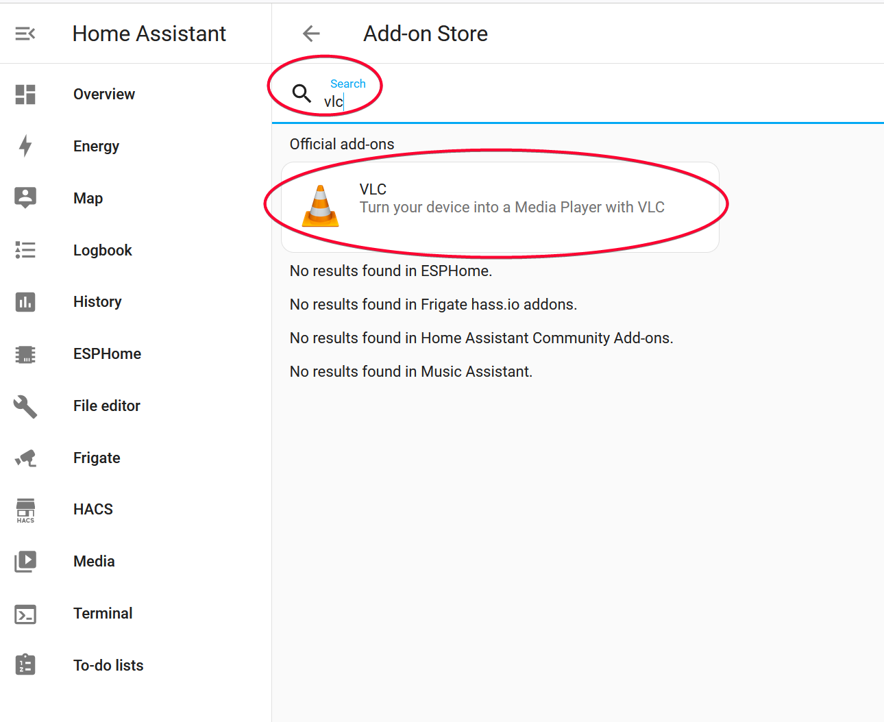Viewport: 884px width, 722px height.
Task: Click the VLC cone icon
Action: click(x=320, y=206)
